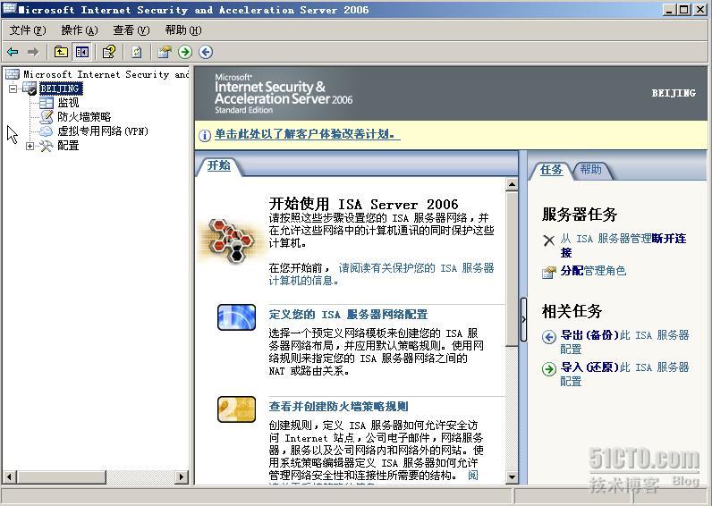712x506 pixels.
Task: Click the Refresh toolbar icon
Action: pos(137,52)
